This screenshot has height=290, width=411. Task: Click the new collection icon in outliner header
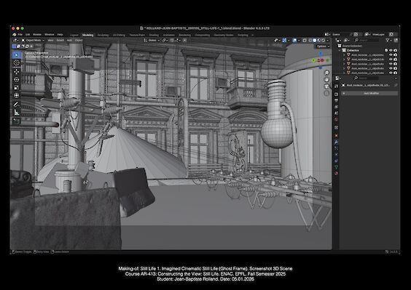click(x=396, y=40)
